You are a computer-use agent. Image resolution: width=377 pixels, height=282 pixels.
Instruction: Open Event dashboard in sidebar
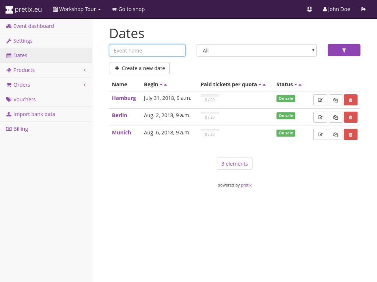tap(46, 26)
